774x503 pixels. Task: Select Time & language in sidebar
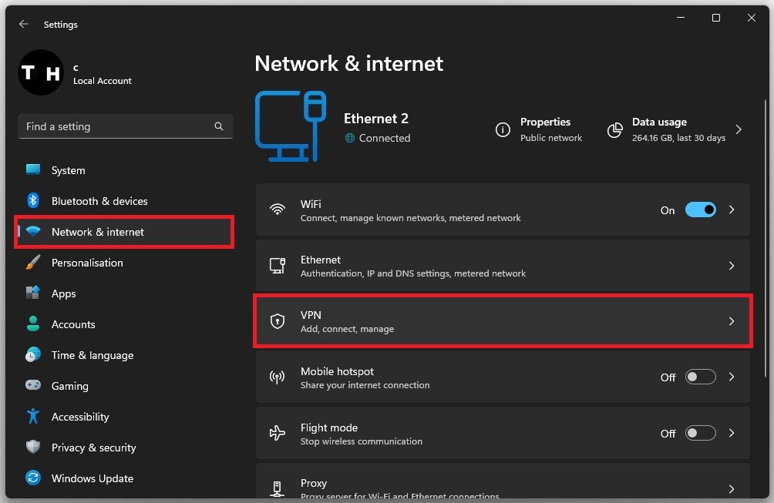click(x=92, y=355)
